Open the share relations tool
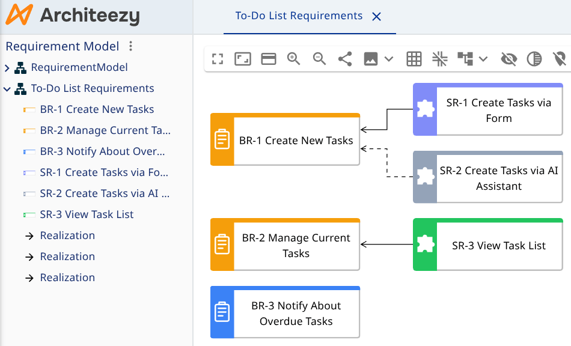Viewport: 571px width, 346px height. (344, 59)
